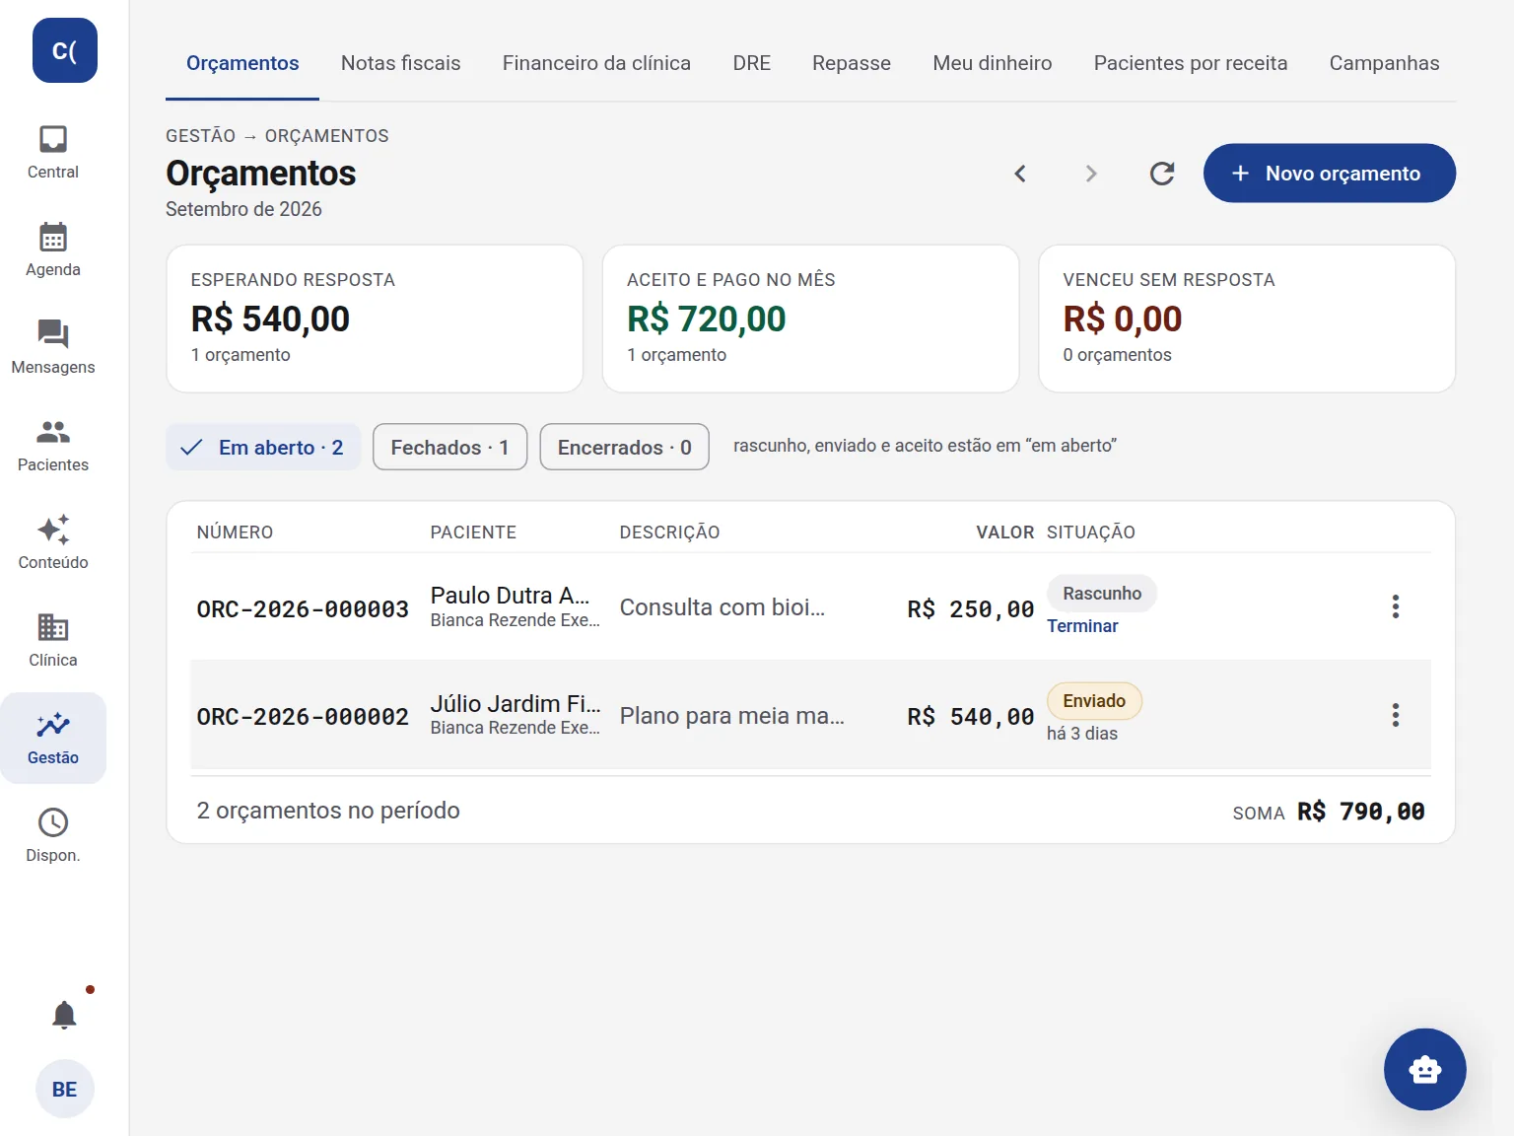This screenshot has height=1136, width=1514.
Task: Refresh the orçamentos list
Action: pos(1162,174)
